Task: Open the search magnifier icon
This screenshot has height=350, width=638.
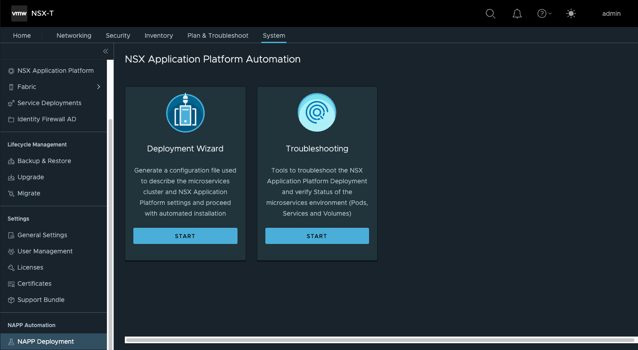Action: (491, 13)
